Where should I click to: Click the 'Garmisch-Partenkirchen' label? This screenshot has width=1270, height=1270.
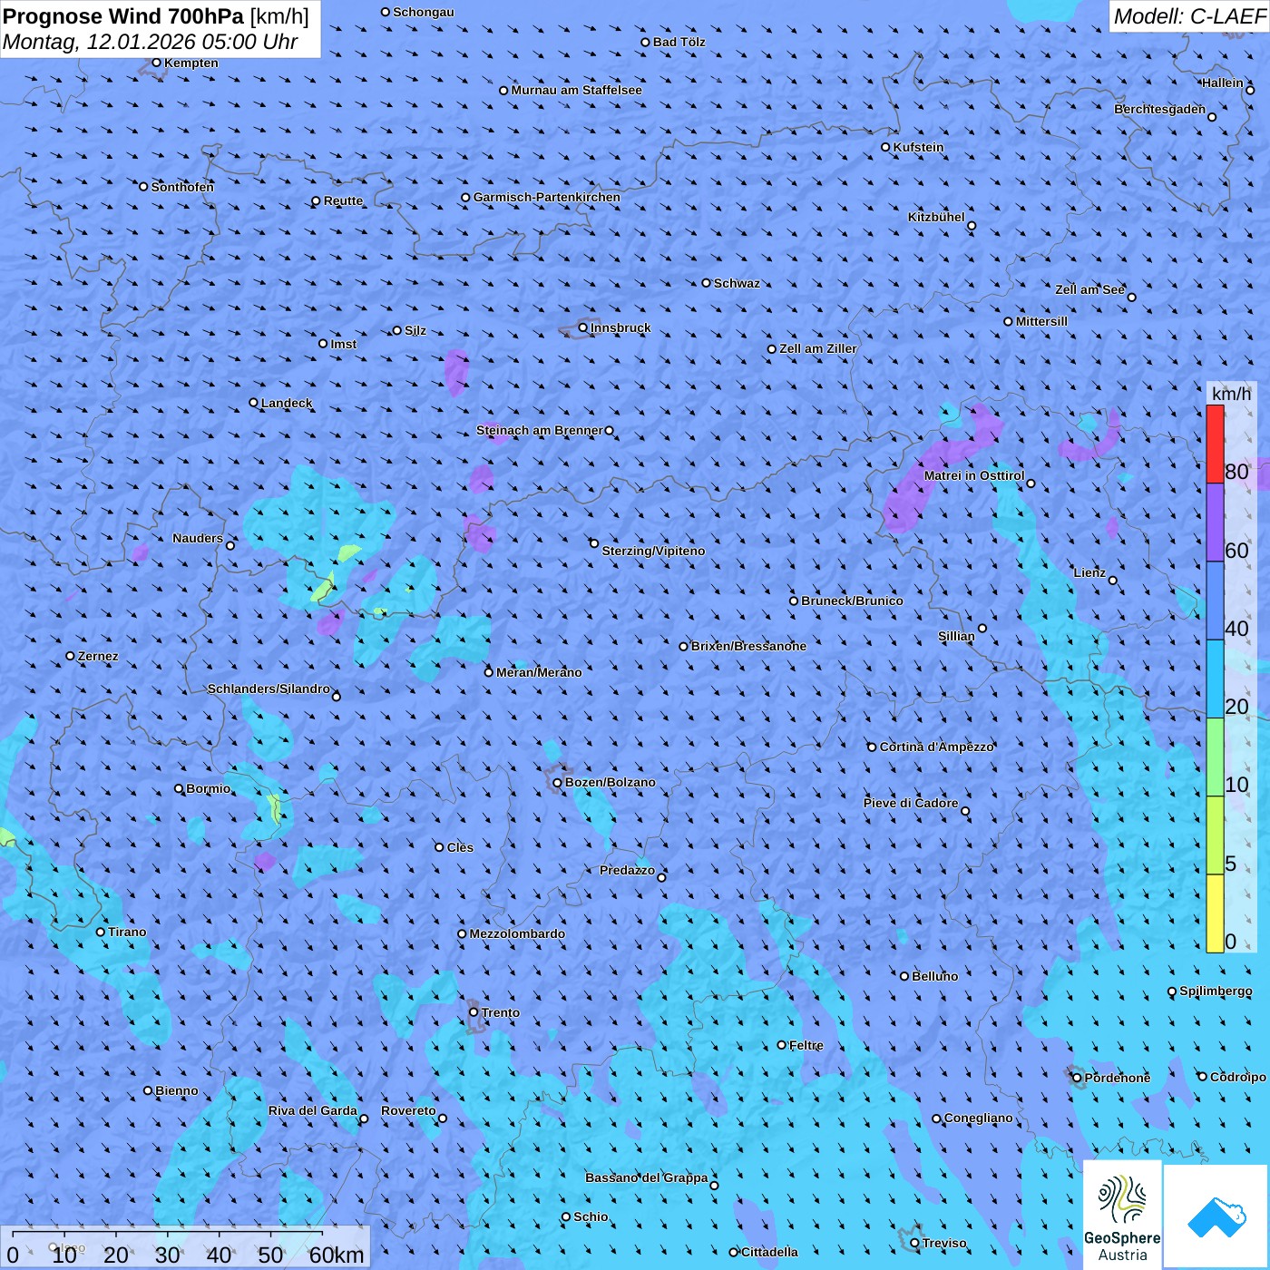[547, 197]
